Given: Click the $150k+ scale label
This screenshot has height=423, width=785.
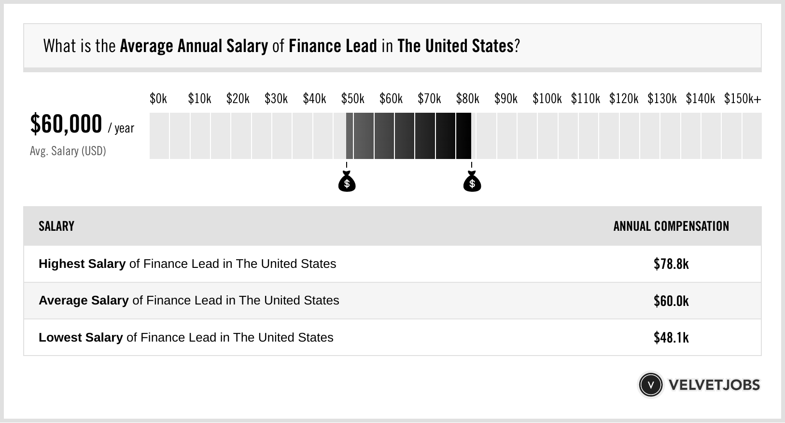Looking at the screenshot, I should (x=742, y=99).
